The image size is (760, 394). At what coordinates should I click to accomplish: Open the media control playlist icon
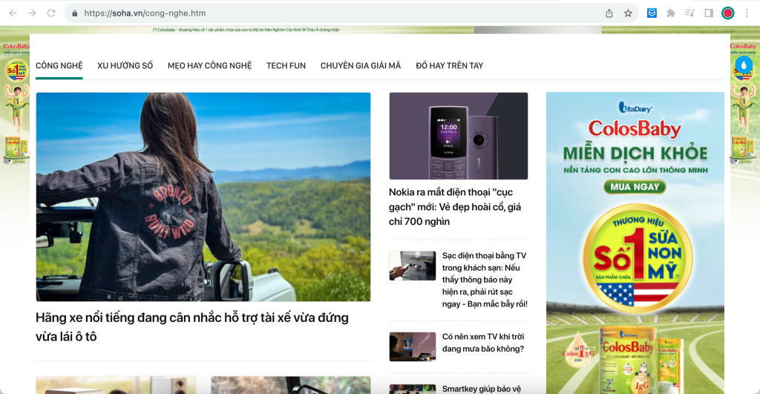(689, 13)
